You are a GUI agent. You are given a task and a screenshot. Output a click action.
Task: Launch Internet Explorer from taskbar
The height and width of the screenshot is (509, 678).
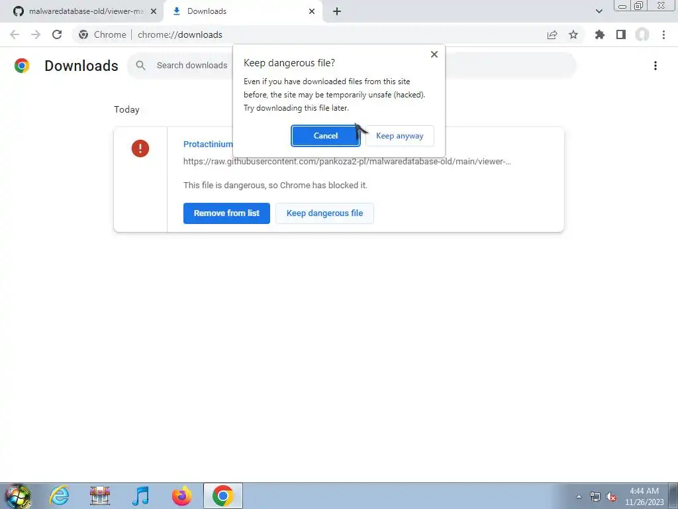click(x=59, y=496)
